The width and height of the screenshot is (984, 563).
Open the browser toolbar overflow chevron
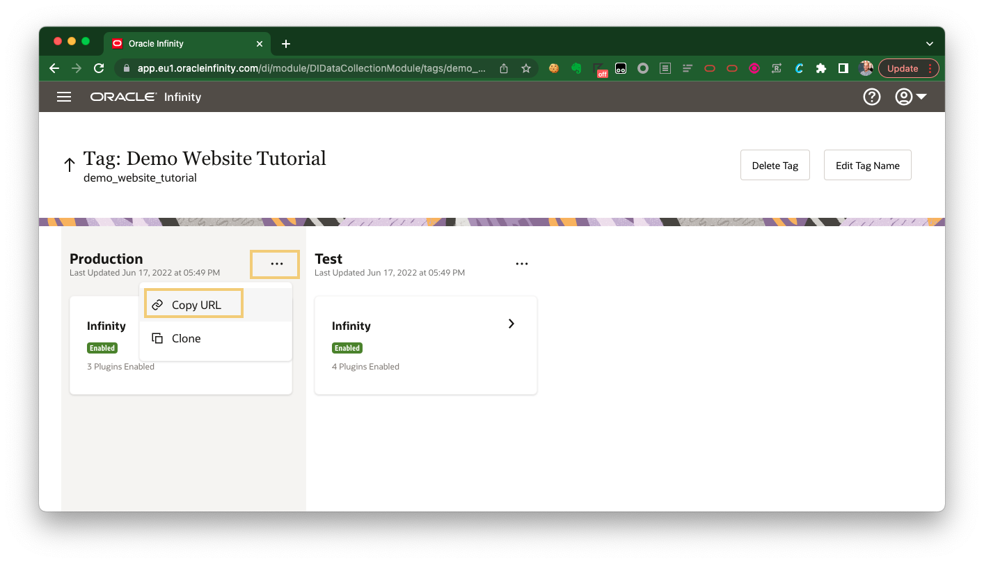[930, 43]
